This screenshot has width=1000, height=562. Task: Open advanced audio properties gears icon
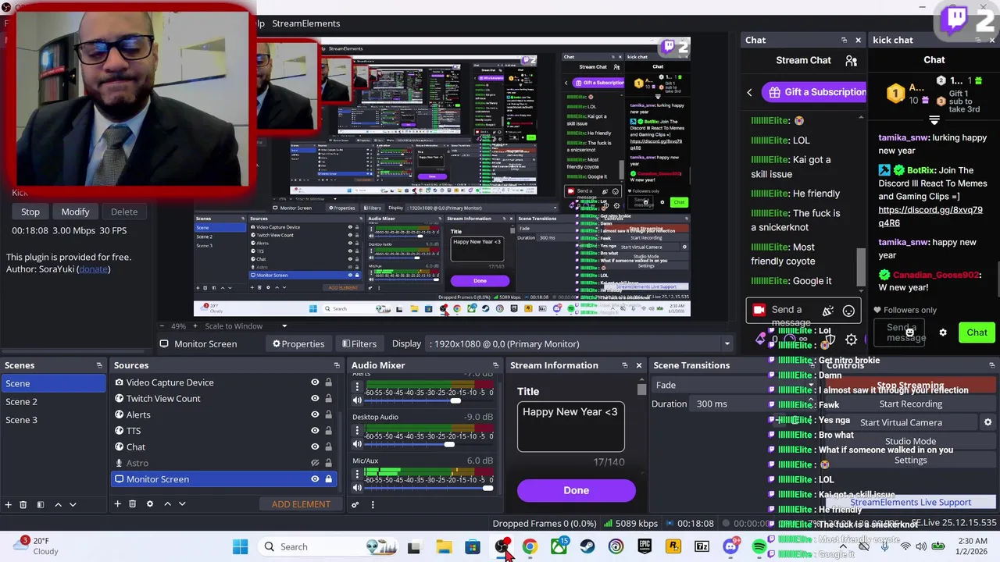point(355,504)
